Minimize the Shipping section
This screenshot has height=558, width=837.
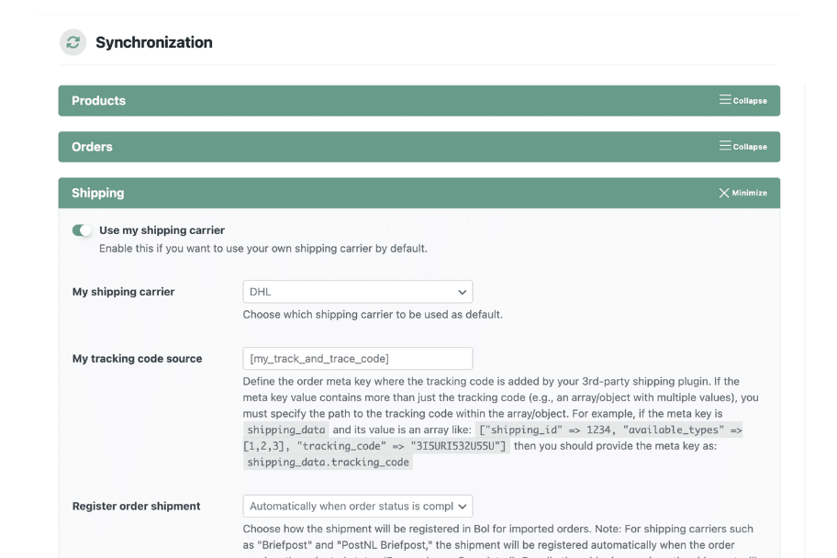(749, 193)
